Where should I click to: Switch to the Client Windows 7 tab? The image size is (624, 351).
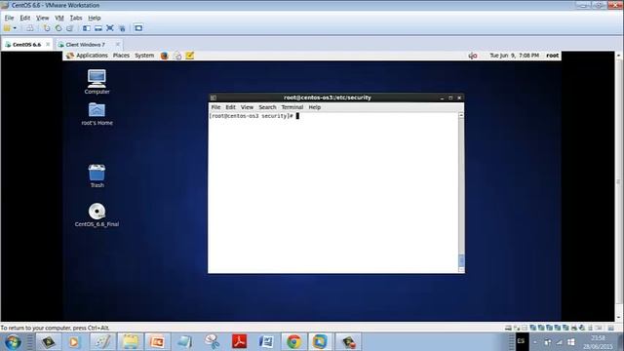85,45
